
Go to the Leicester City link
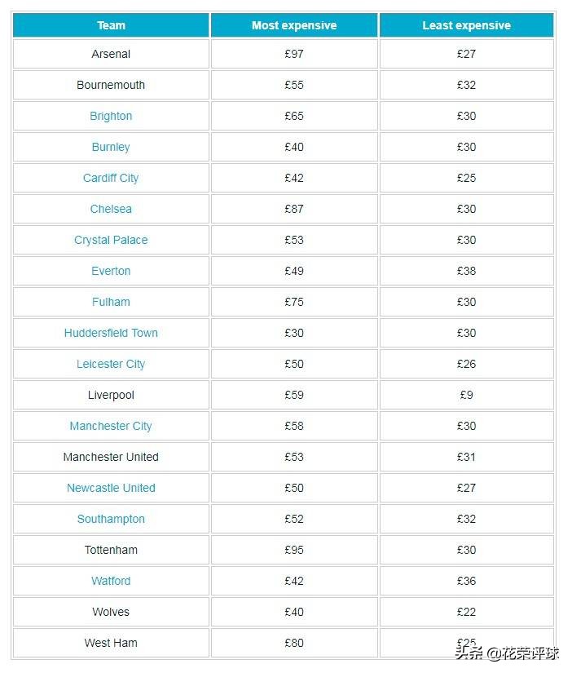tap(111, 364)
